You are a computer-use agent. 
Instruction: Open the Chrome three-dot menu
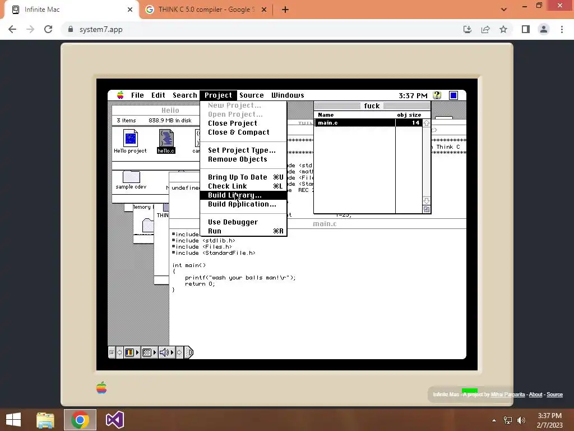(x=562, y=29)
